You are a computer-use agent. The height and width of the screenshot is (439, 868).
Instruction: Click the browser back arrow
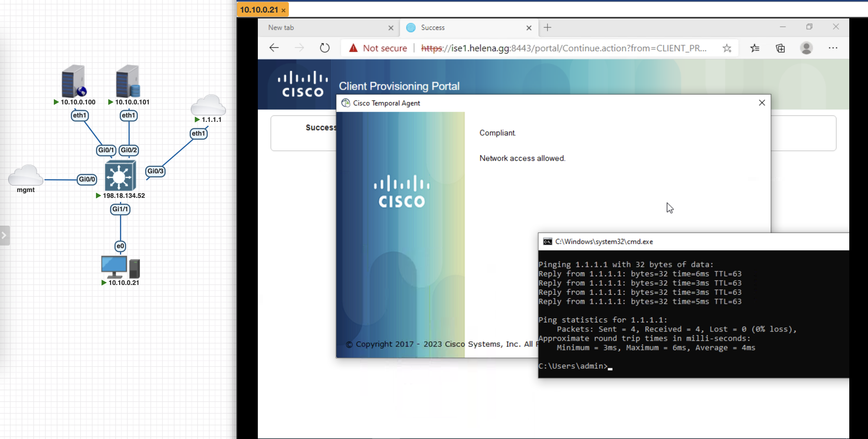pyautogui.click(x=274, y=48)
